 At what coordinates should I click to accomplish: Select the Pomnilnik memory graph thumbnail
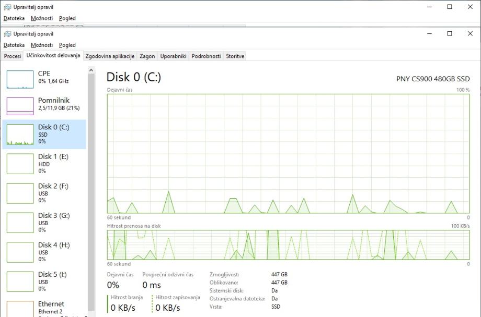tap(20, 106)
